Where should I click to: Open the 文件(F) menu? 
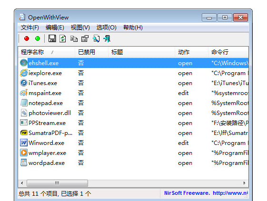pyautogui.click(x=30, y=28)
